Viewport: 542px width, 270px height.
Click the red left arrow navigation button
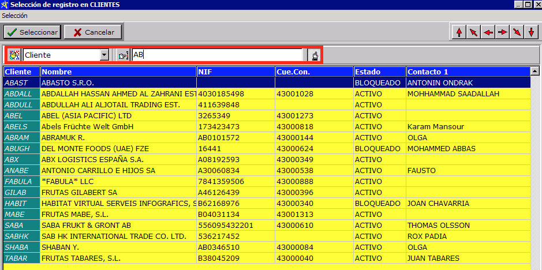[x=488, y=32]
